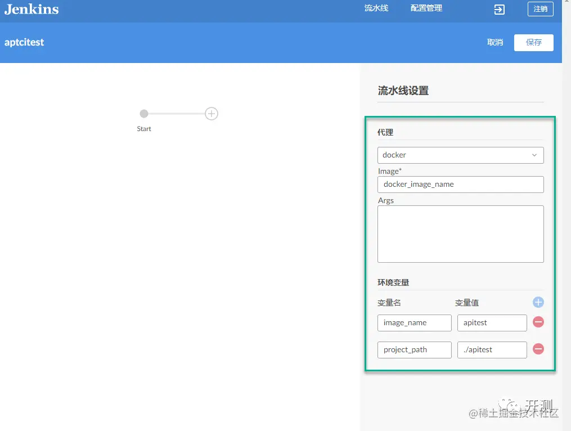Click the Args field label
The height and width of the screenshot is (431, 571).
click(386, 201)
